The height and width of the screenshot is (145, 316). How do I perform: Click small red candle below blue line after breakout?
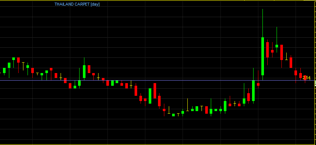[258, 84]
